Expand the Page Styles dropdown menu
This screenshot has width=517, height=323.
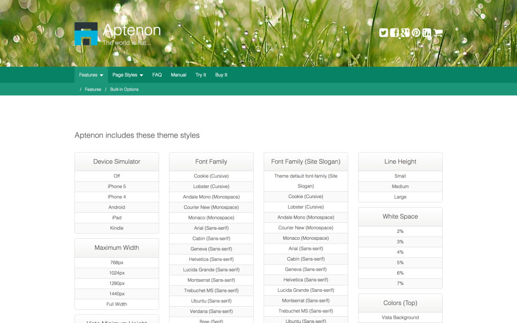pyautogui.click(x=128, y=75)
